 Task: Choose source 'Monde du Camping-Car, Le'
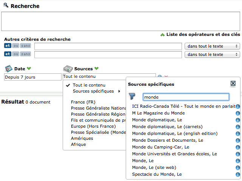click(161, 147)
